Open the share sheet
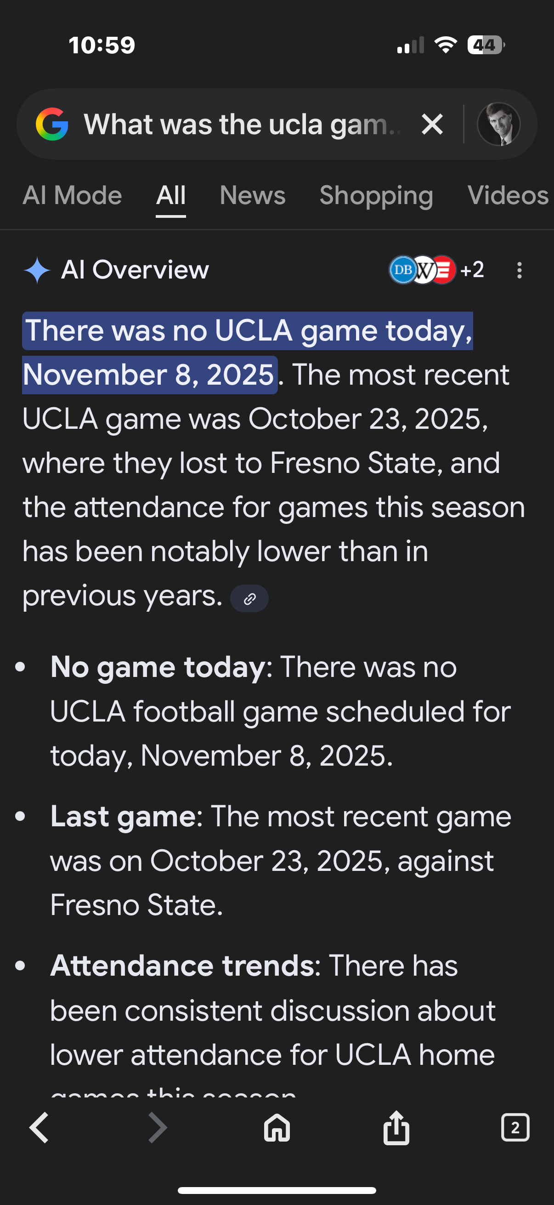 396,1128
